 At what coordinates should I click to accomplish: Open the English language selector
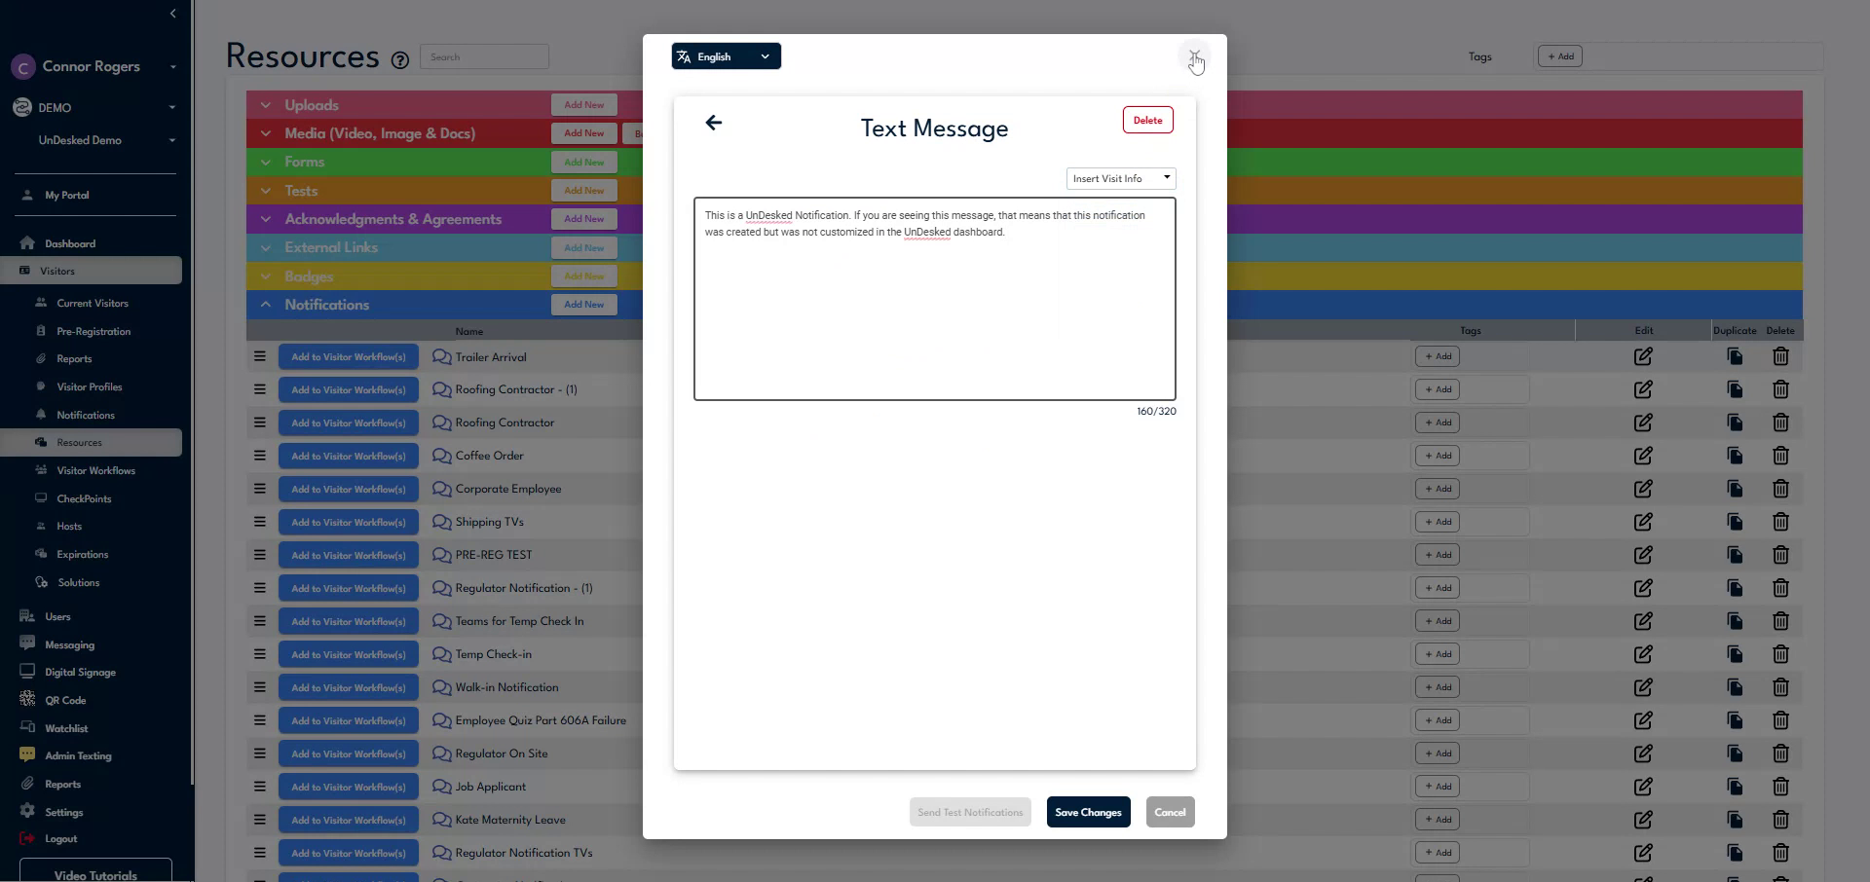[x=725, y=55]
